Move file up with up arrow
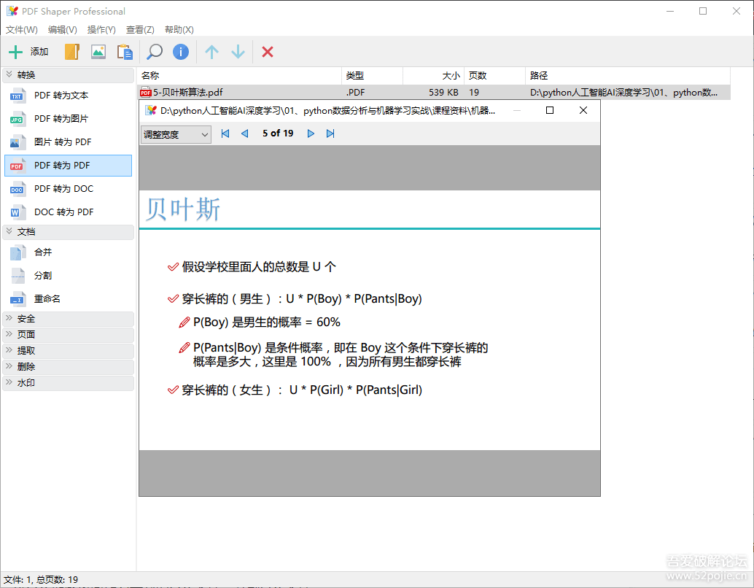The image size is (754, 588). point(211,52)
